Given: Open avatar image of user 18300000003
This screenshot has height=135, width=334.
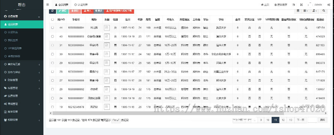Looking at the screenshot, I should point(107,54).
